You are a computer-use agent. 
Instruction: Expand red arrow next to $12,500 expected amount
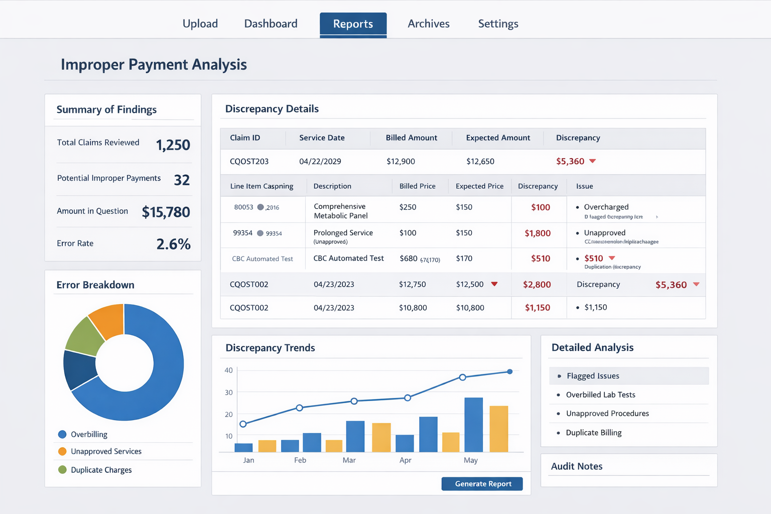click(x=494, y=284)
